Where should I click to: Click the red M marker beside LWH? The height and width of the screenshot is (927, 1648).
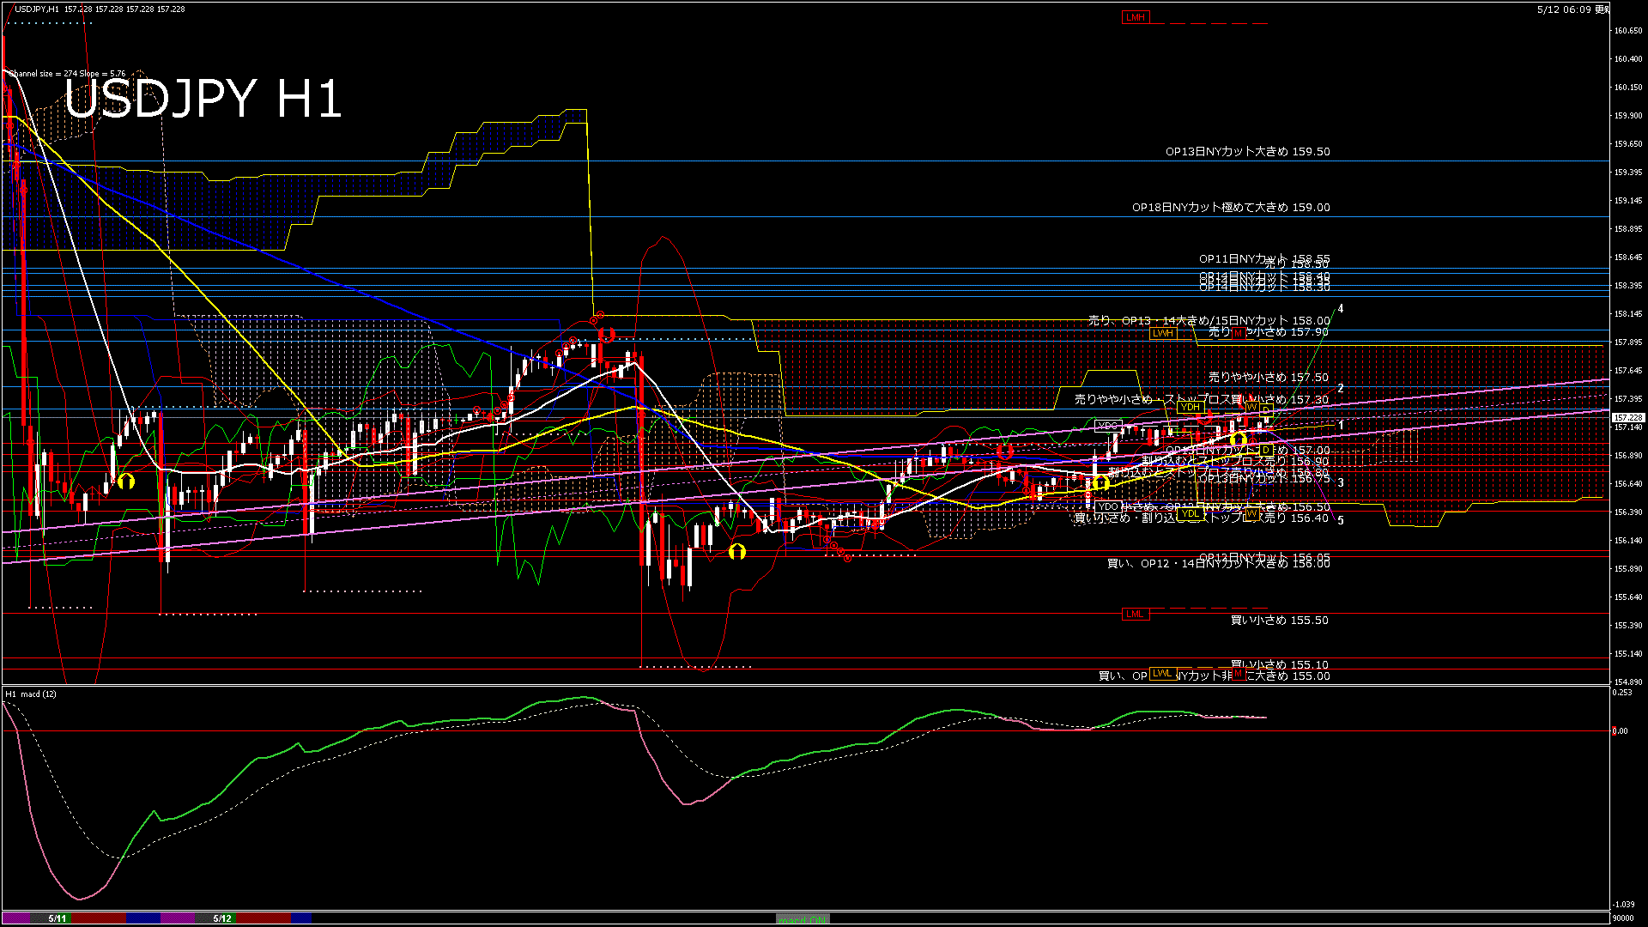[x=1238, y=333]
